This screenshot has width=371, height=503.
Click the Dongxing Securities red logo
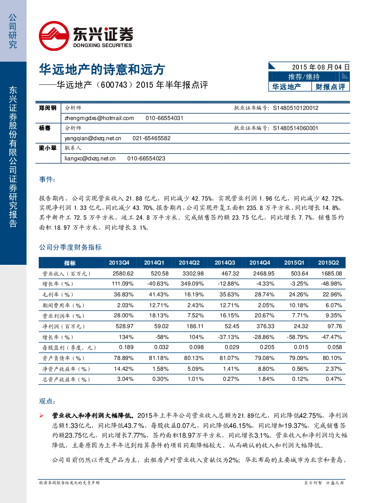tap(54, 36)
